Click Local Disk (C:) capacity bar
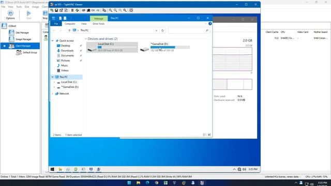The width and height of the screenshot is (331, 186). tap(117, 47)
